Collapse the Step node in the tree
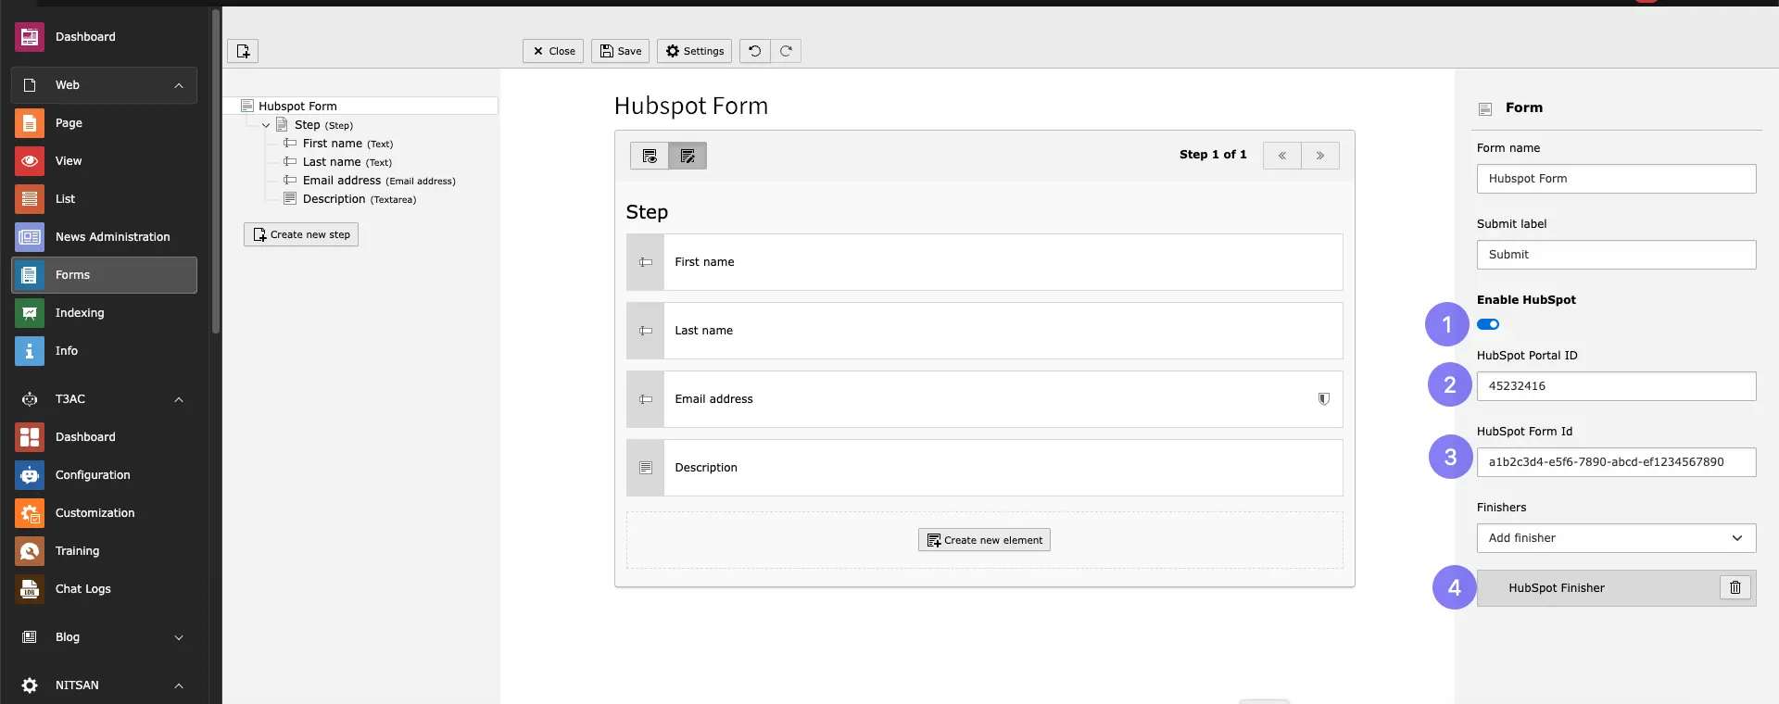Screen dimensions: 1779x704 pos(266,125)
